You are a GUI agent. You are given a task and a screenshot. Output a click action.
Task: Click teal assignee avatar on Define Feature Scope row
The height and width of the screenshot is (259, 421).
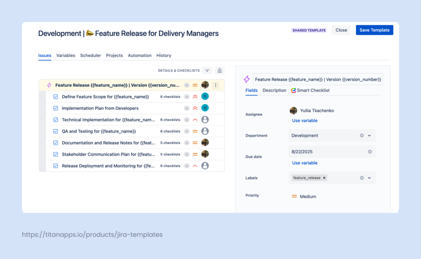point(205,96)
